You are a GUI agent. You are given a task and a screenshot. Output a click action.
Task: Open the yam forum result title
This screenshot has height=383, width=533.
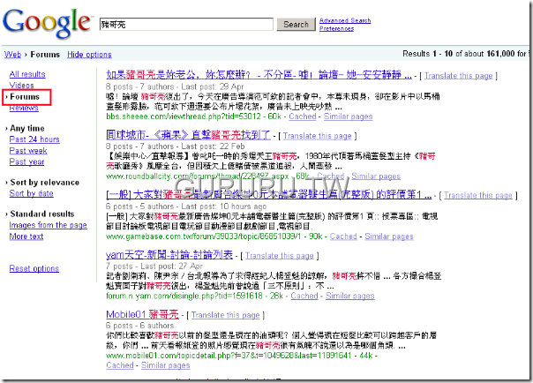pos(169,254)
